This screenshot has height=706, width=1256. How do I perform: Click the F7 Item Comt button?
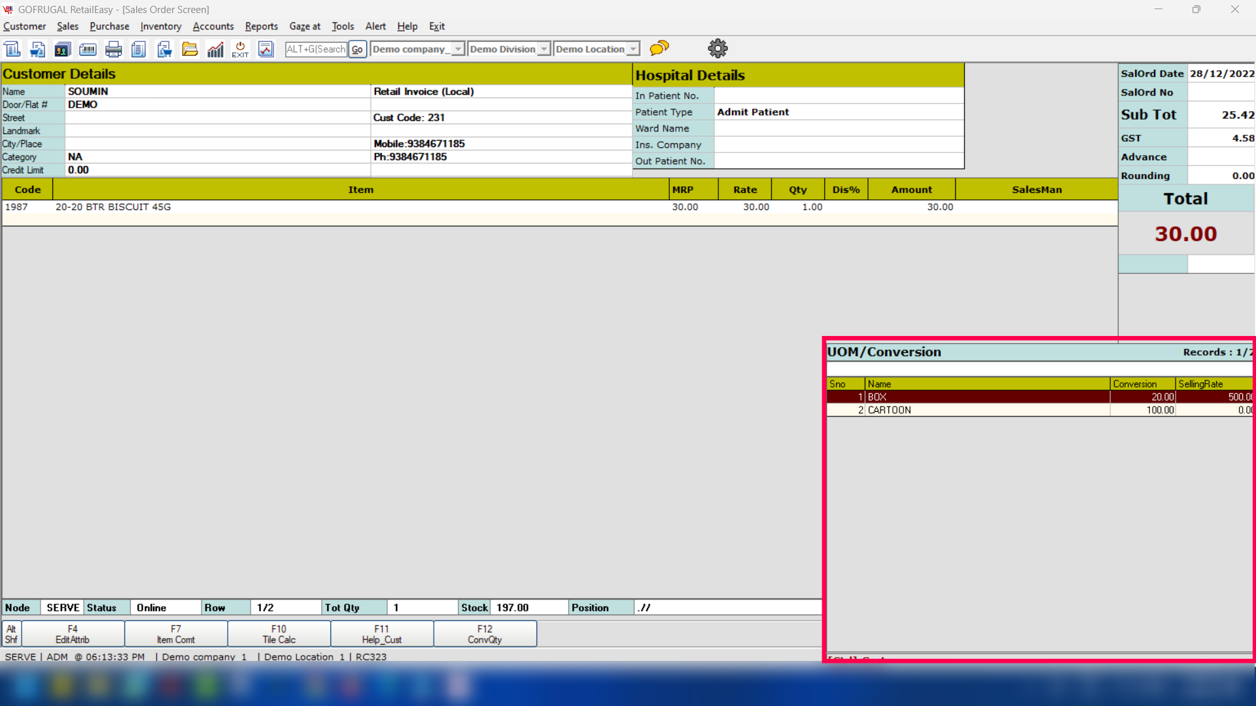175,634
